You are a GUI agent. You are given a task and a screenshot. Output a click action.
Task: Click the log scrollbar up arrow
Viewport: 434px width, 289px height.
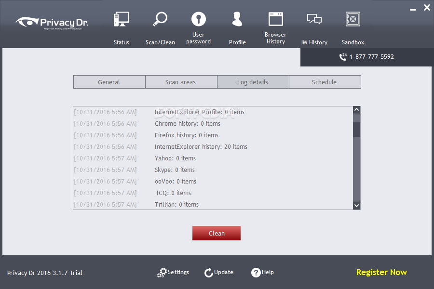tap(356, 110)
